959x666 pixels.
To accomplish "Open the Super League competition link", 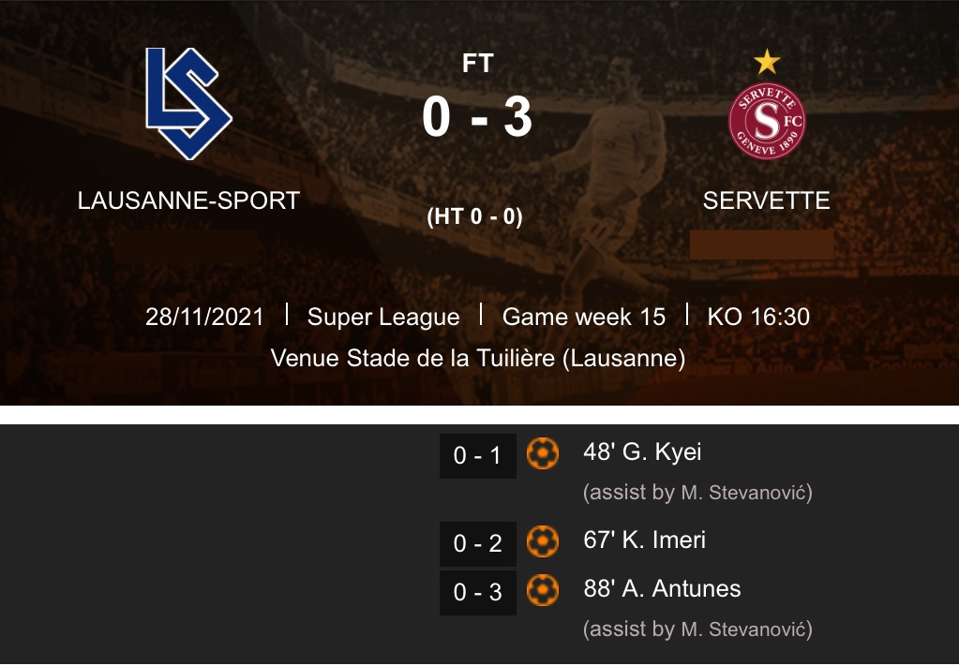I will click(x=383, y=317).
